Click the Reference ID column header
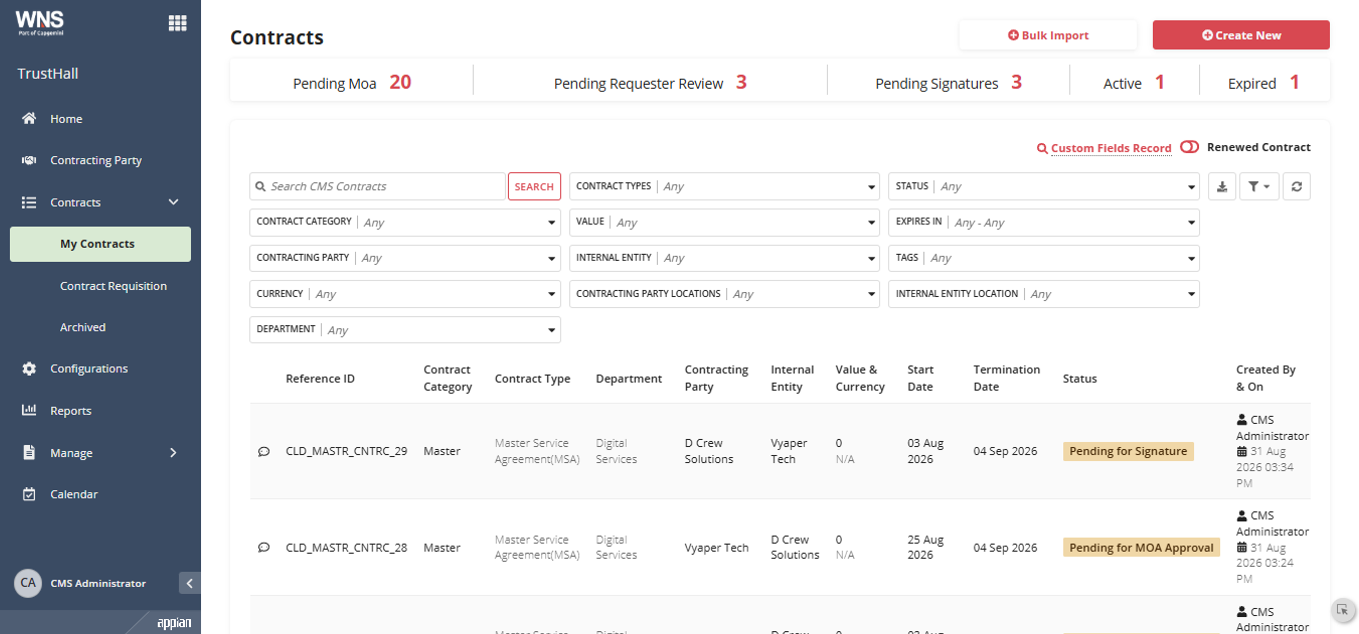 click(320, 378)
